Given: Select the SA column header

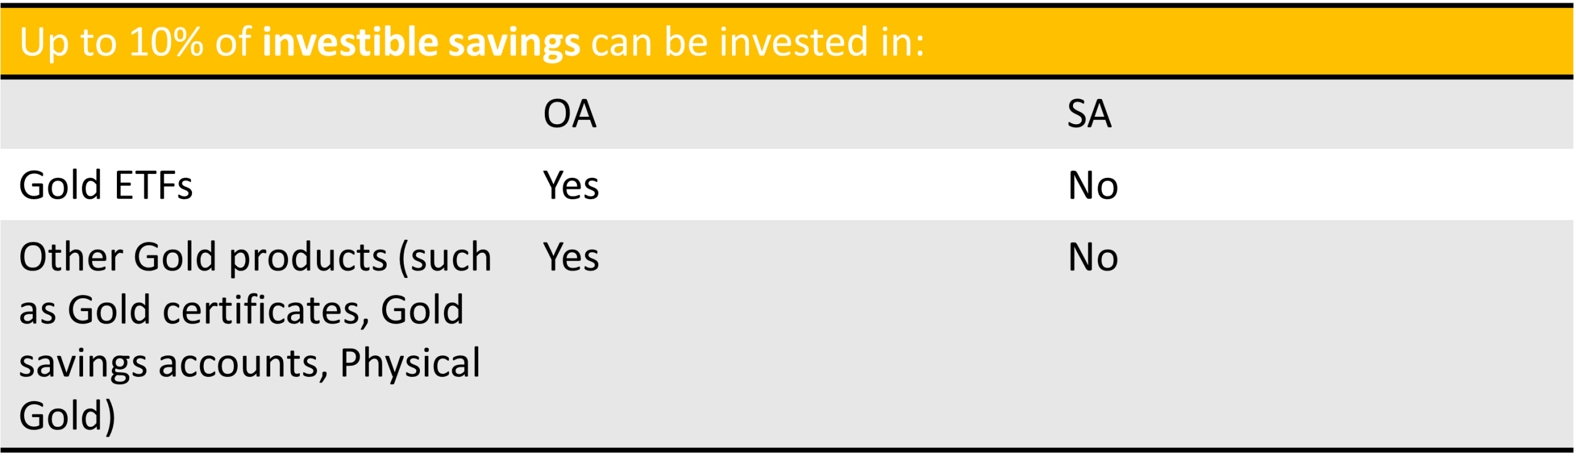Looking at the screenshot, I should click(x=1090, y=114).
